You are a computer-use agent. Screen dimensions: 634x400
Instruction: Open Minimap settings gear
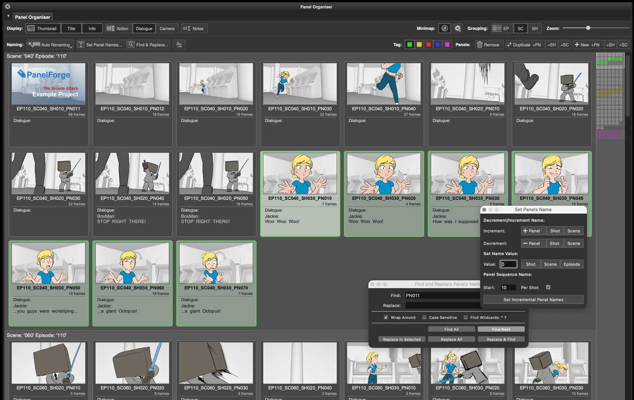click(x=458, y=29)
